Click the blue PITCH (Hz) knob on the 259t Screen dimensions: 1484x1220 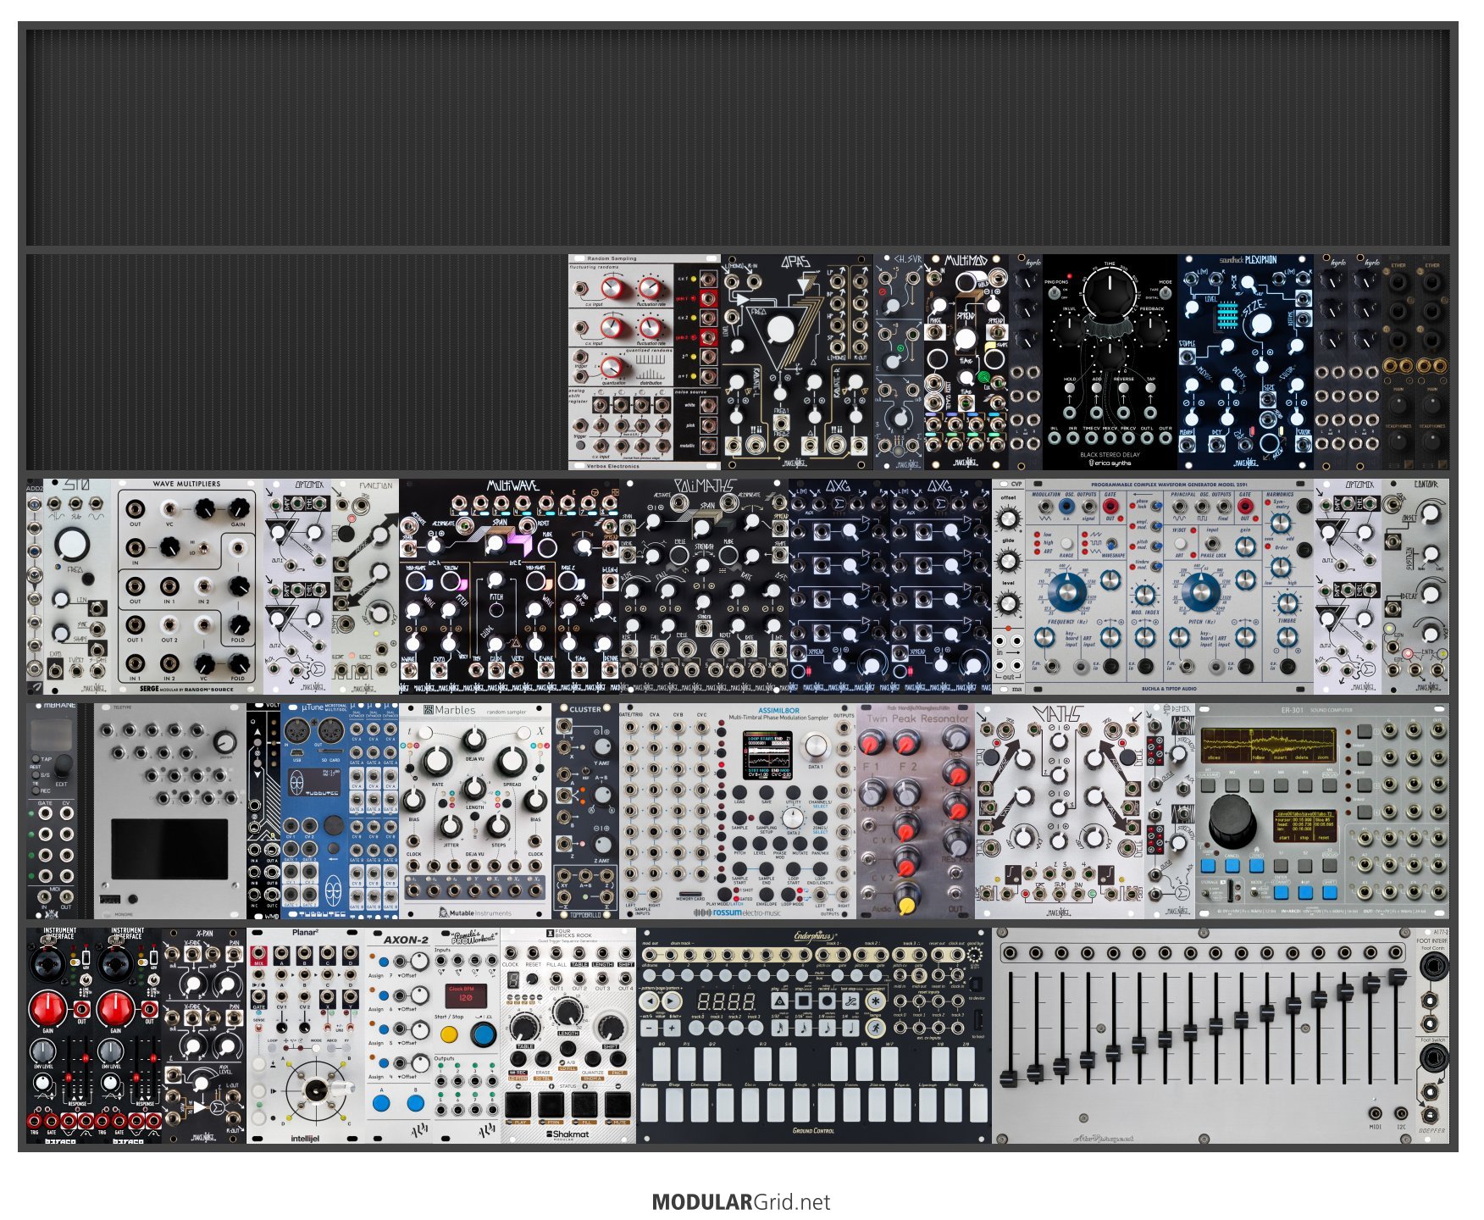coord(1201,591)
